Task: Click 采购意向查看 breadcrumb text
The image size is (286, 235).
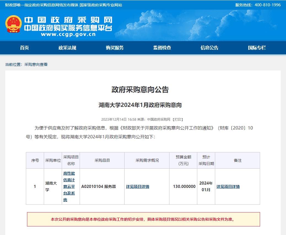Action: pyautogui.click(x=36, y=64)
